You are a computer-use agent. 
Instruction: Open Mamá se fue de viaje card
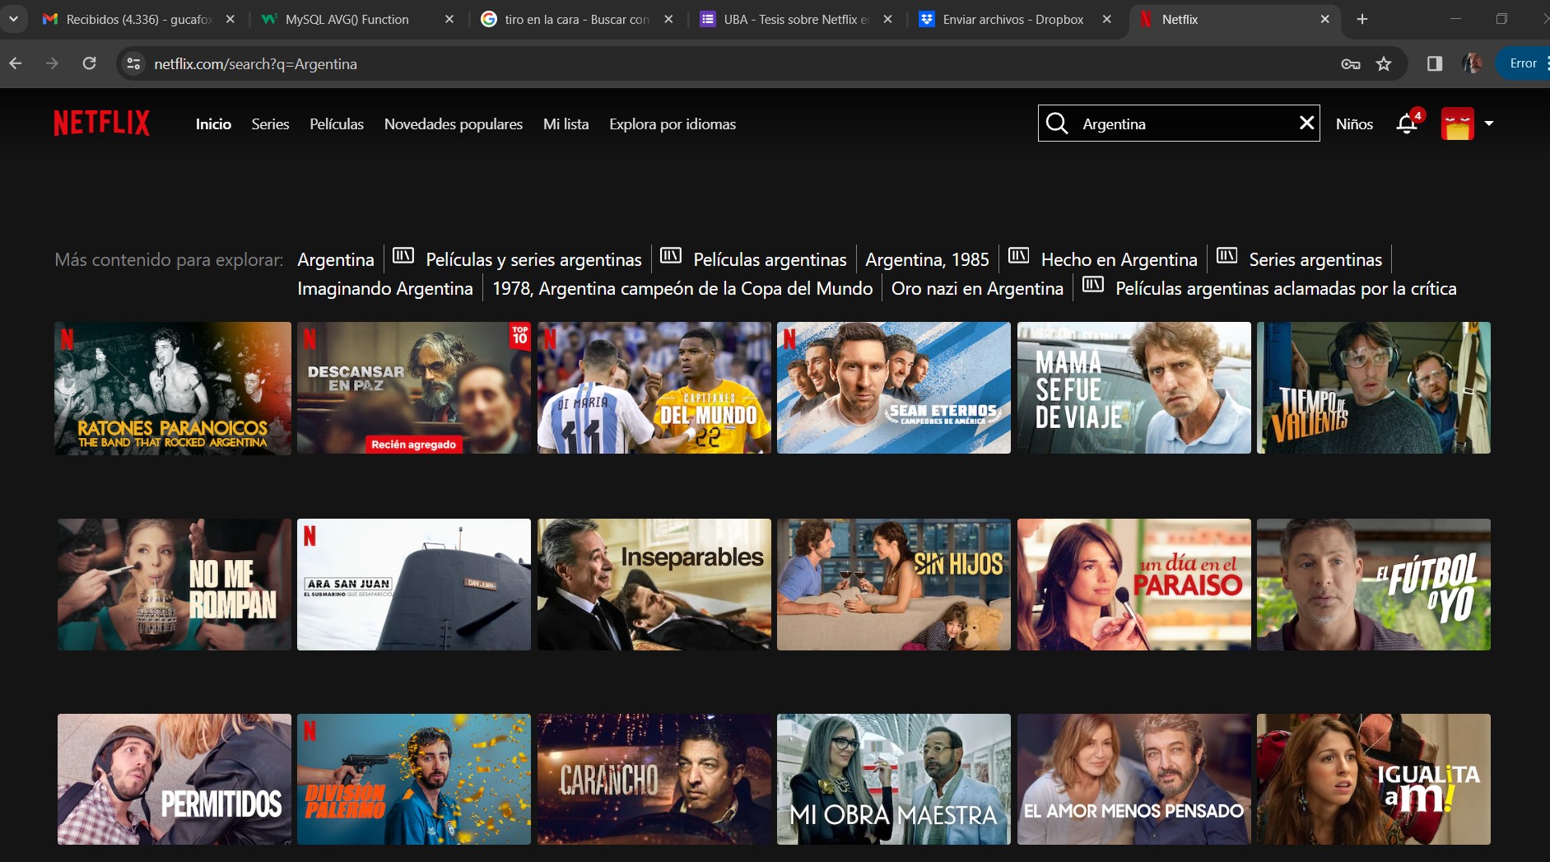[1134, 388]
